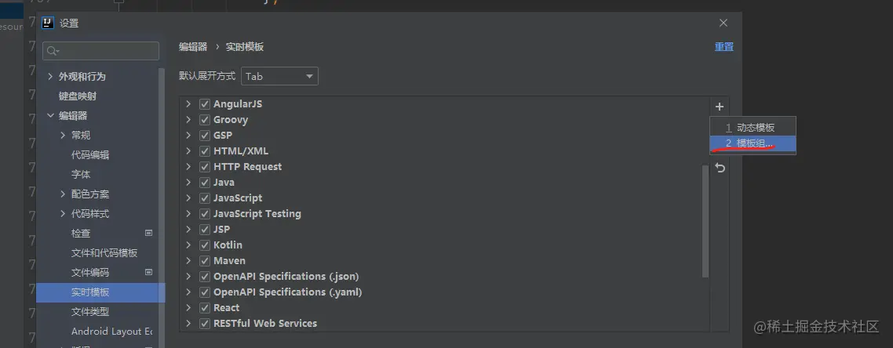Click the project-scope icon beside 文件编码
Image resolution: width=893 pixels, height=348 pixels.
point(148,272)
